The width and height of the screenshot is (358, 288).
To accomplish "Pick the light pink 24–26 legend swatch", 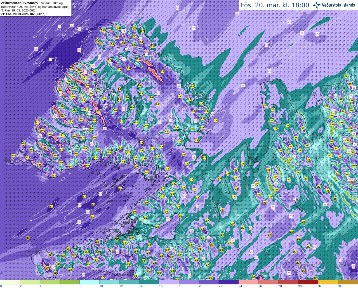I will 248,282.
